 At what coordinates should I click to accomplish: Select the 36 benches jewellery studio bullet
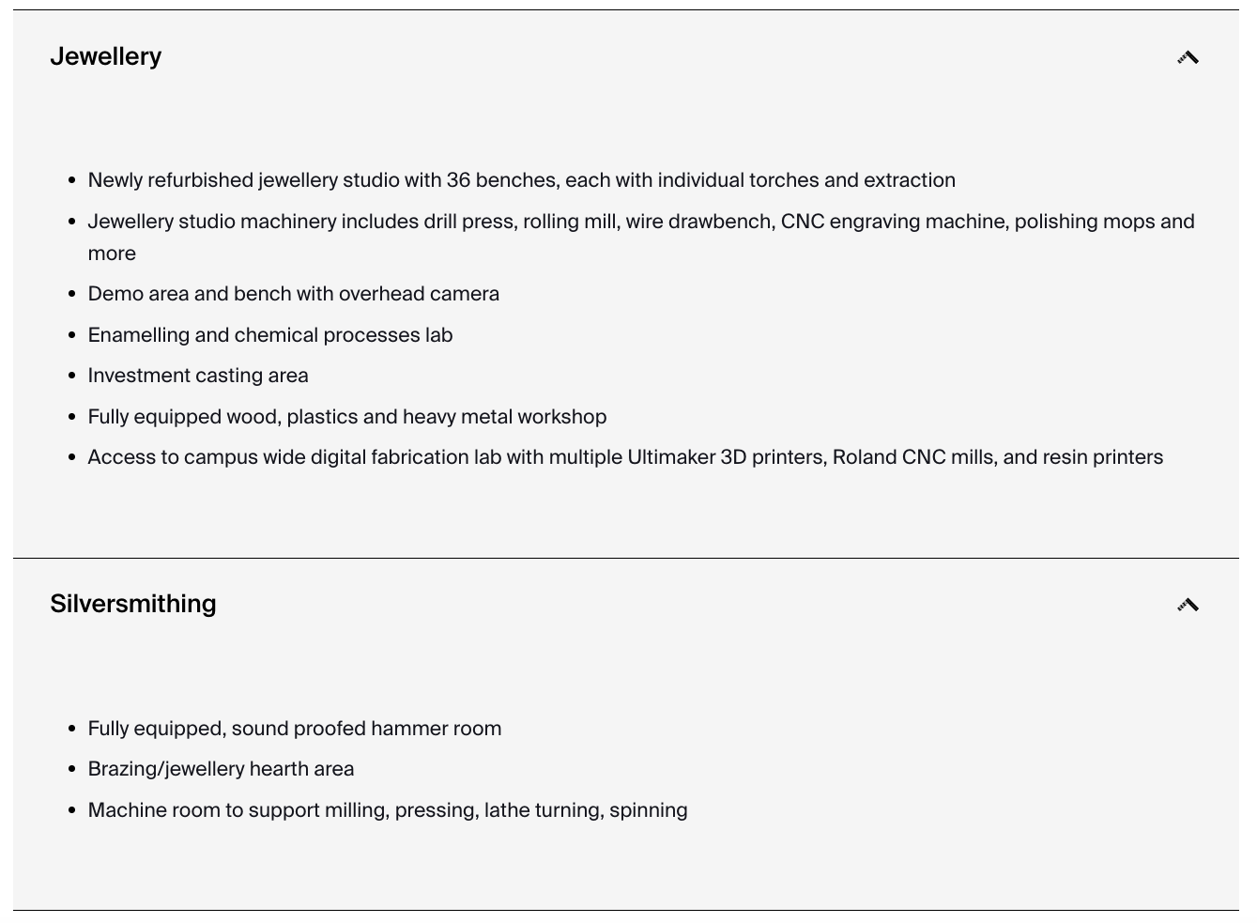click(x=522, y=180)
